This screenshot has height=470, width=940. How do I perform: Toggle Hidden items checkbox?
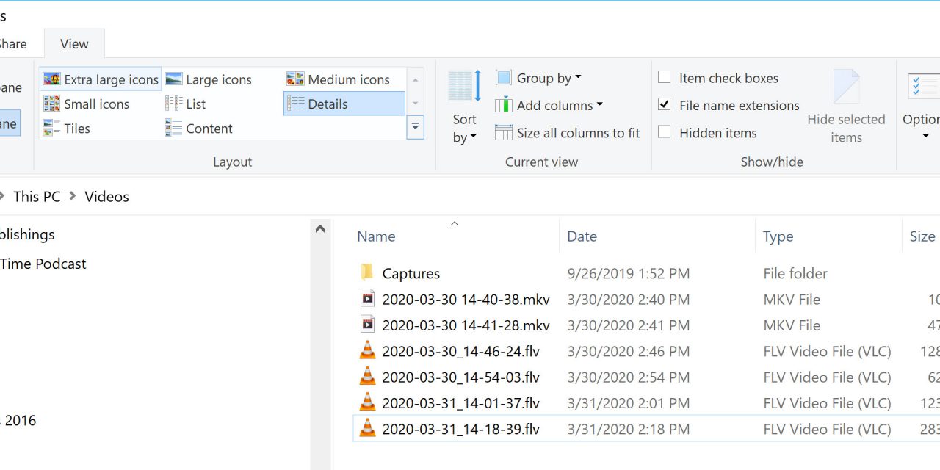click(x=665, y=132)
